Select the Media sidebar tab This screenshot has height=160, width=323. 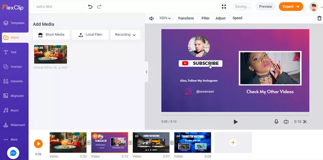(x=15, y=37)
